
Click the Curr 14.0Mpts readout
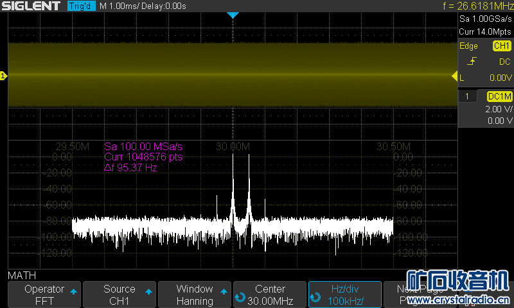485,31
